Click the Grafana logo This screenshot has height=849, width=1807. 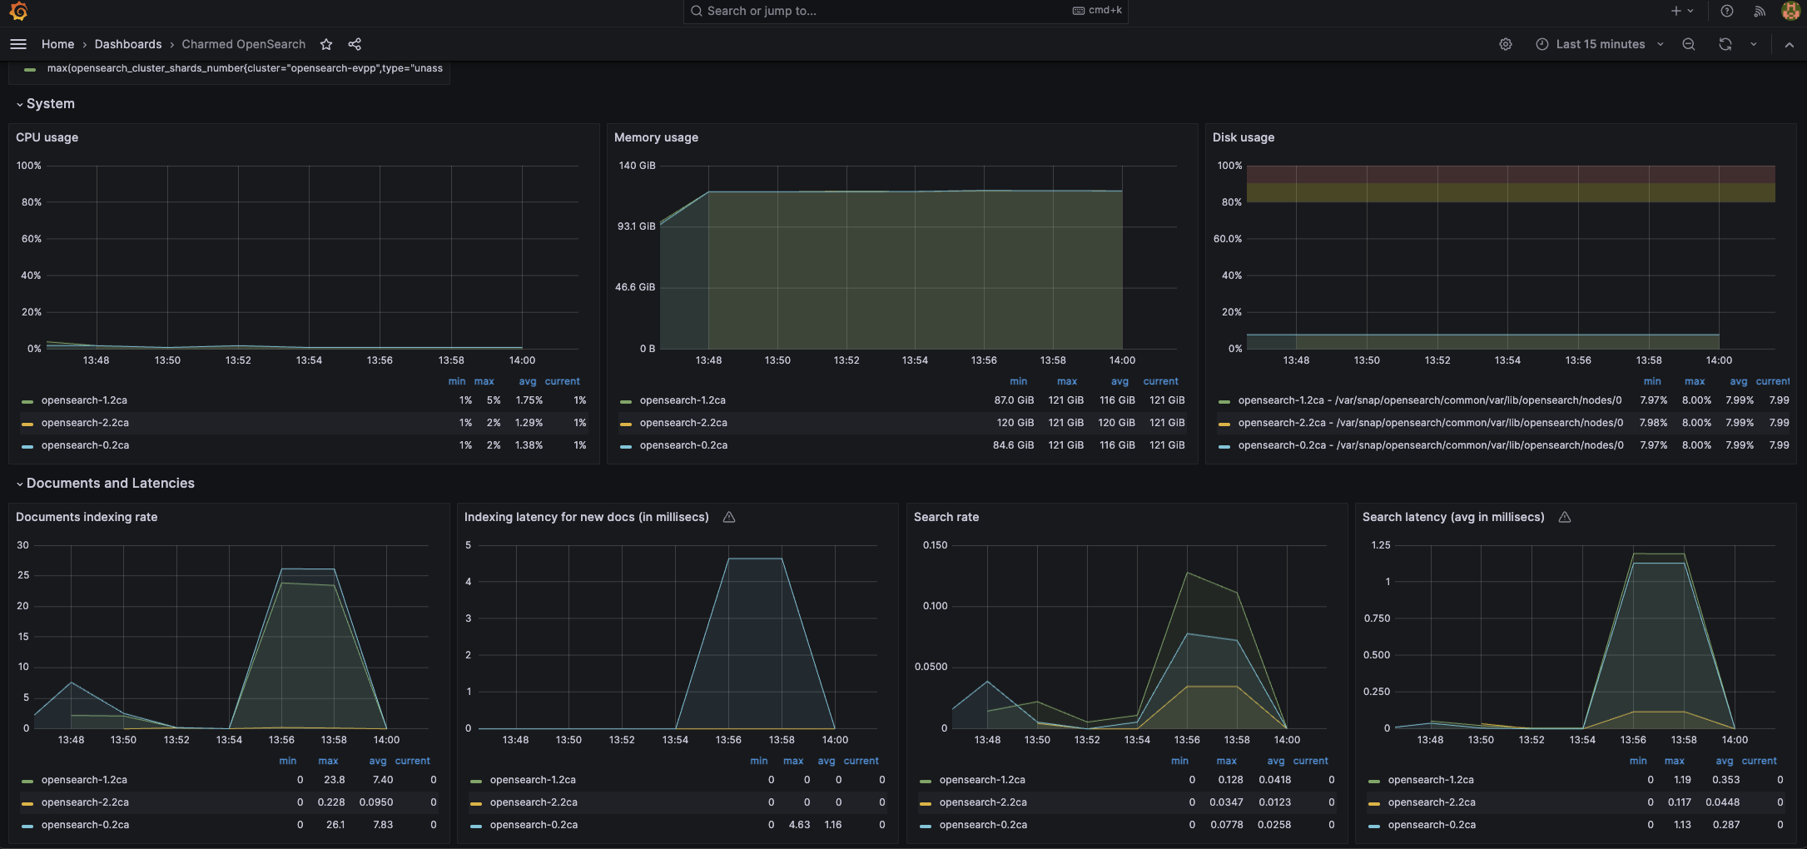click(17, 11)
